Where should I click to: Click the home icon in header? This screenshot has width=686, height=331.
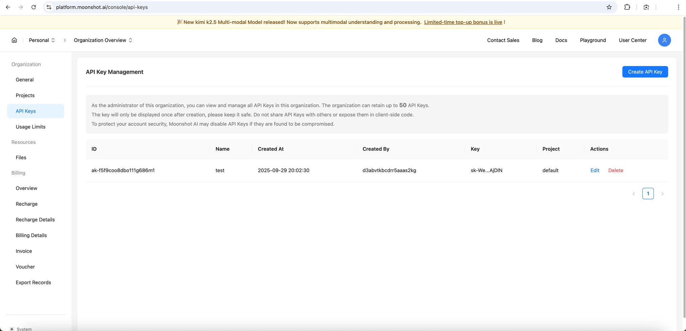click(14, 40)
